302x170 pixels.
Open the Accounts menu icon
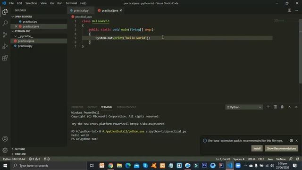tap(5, 139)
